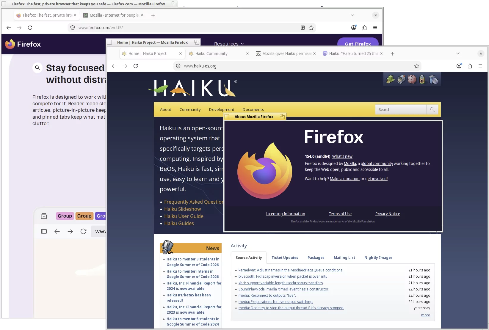The image size is (489, 330).
Task: Open hamburger menu in Haiku browser window
Action: (480, 66)
